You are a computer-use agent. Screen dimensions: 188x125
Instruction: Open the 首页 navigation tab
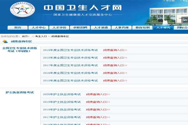pyautogui.click(x=18, y=27)
